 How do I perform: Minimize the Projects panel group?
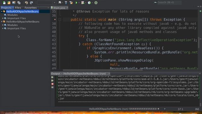coord(48,8)
